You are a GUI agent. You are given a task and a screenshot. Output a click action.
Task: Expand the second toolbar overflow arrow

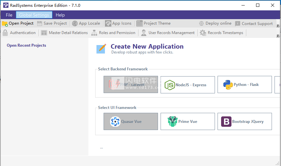[x=278, y=36]
